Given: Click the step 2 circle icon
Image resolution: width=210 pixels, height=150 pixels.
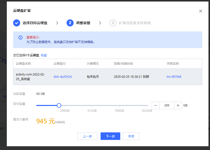Looking at the screenshot, I should tap(70, 23).
